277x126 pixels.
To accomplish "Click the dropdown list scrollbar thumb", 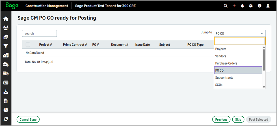I will [264, 60].
